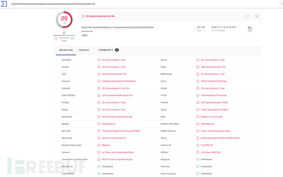
Task: Click warning icon in Kaspersky row
Action: click(99, 117)
